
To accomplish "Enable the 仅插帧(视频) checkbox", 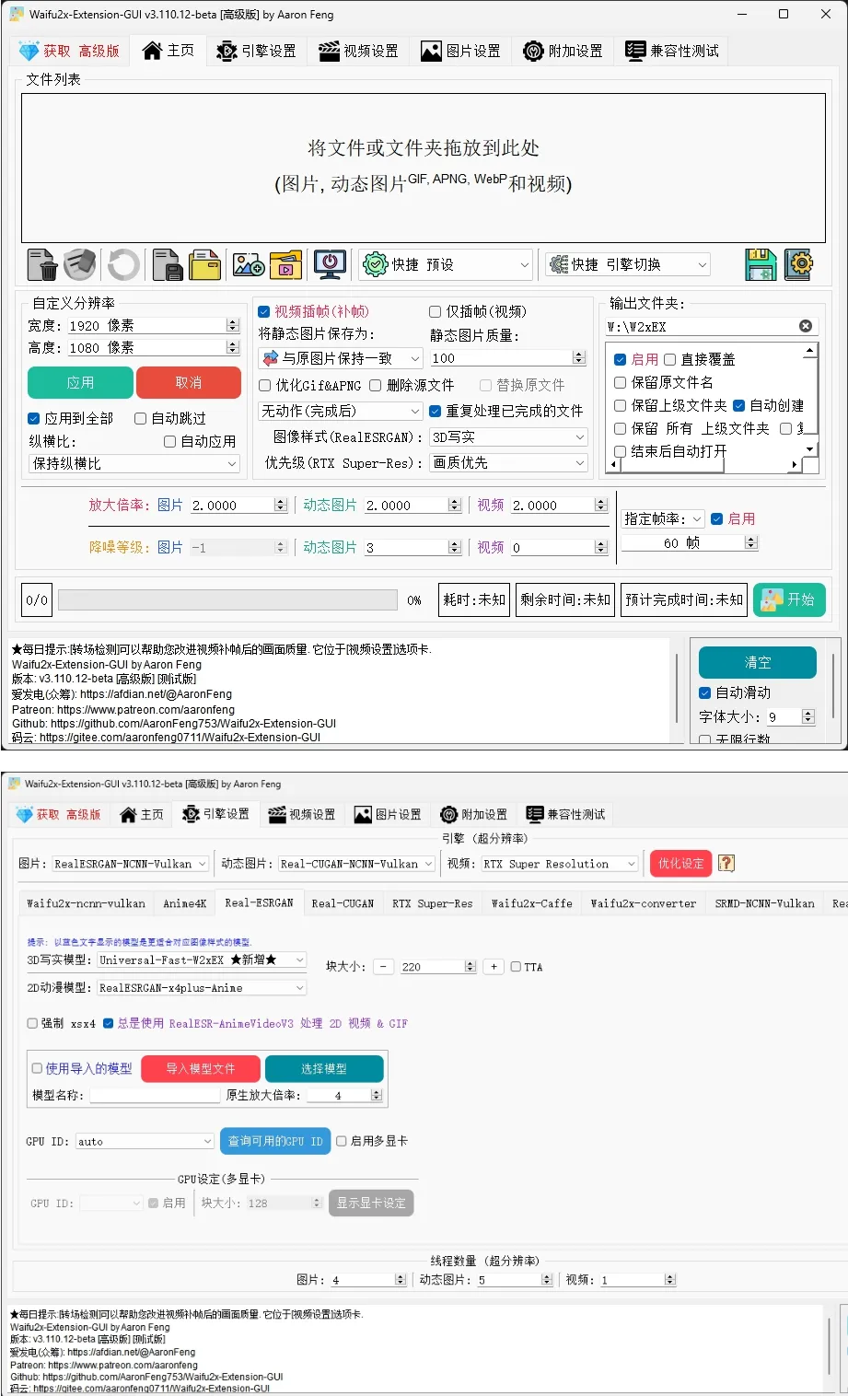I will [x=434, y=311].
